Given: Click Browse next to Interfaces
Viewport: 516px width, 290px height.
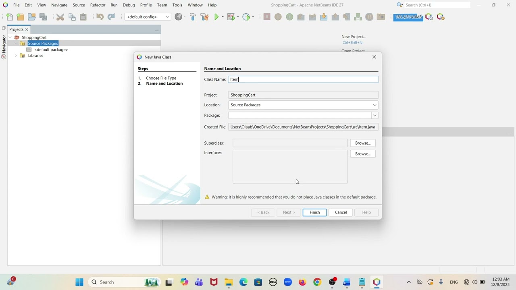Looking at the screenshot, I should 363,154.
